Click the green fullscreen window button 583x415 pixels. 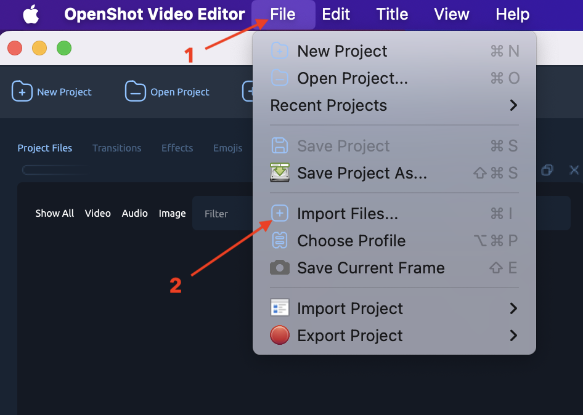(64, 48)
